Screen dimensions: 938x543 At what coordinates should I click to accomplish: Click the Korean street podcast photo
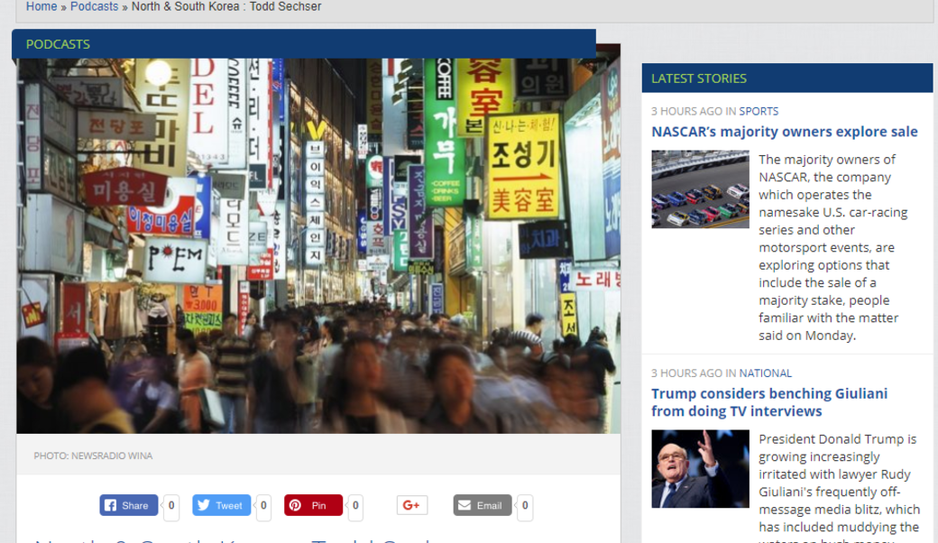click(x=317, y=245)
